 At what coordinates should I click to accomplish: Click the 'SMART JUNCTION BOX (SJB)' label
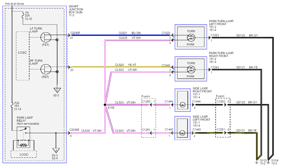pos(76,9)
